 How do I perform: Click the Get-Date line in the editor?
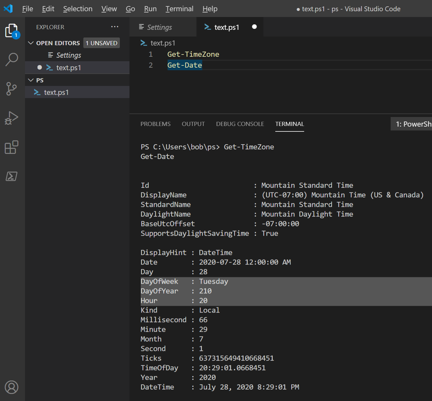(185, 65)
